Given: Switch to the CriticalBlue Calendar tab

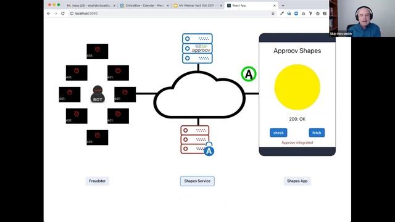Looking at the screenshot, I should point(144,6).
